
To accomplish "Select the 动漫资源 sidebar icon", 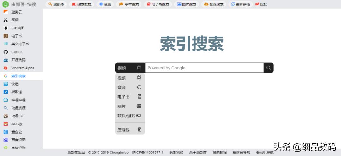I will [6, 108].
